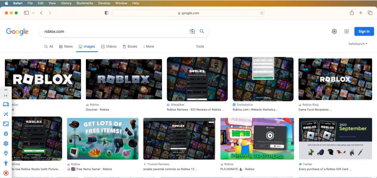This screenshot has width=377, height=178.
Task: Click the shuffle arrows icon in side toolbar
Action: [x=6, y=114]
